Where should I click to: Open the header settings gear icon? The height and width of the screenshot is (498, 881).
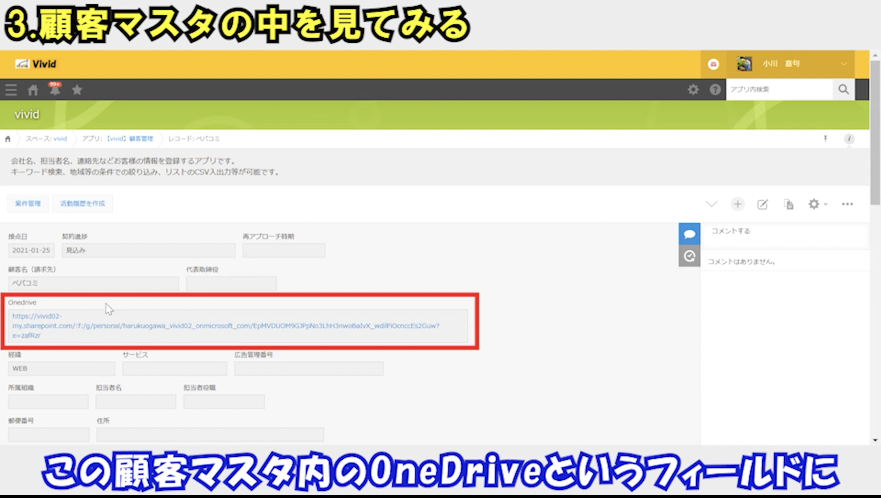click(x=693, y=90)
